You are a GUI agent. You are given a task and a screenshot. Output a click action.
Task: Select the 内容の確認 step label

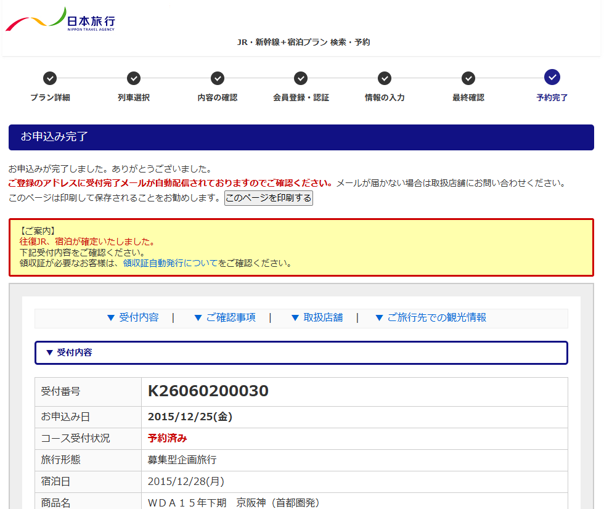click(x=217, y=98)
